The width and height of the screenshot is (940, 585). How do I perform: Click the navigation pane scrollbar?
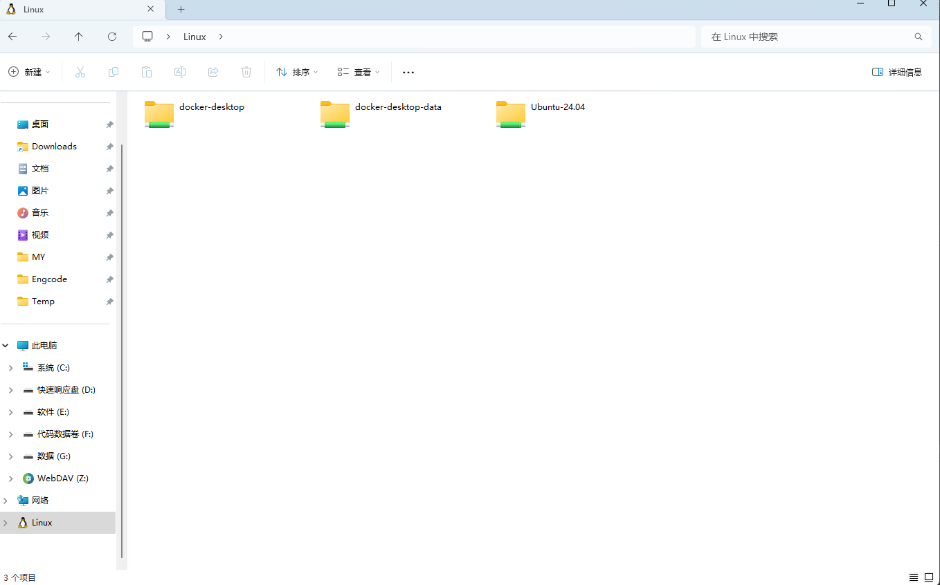tap(122, 351)
